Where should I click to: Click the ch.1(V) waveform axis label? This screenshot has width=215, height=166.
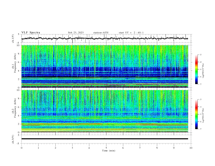click(x=13, y=39)
